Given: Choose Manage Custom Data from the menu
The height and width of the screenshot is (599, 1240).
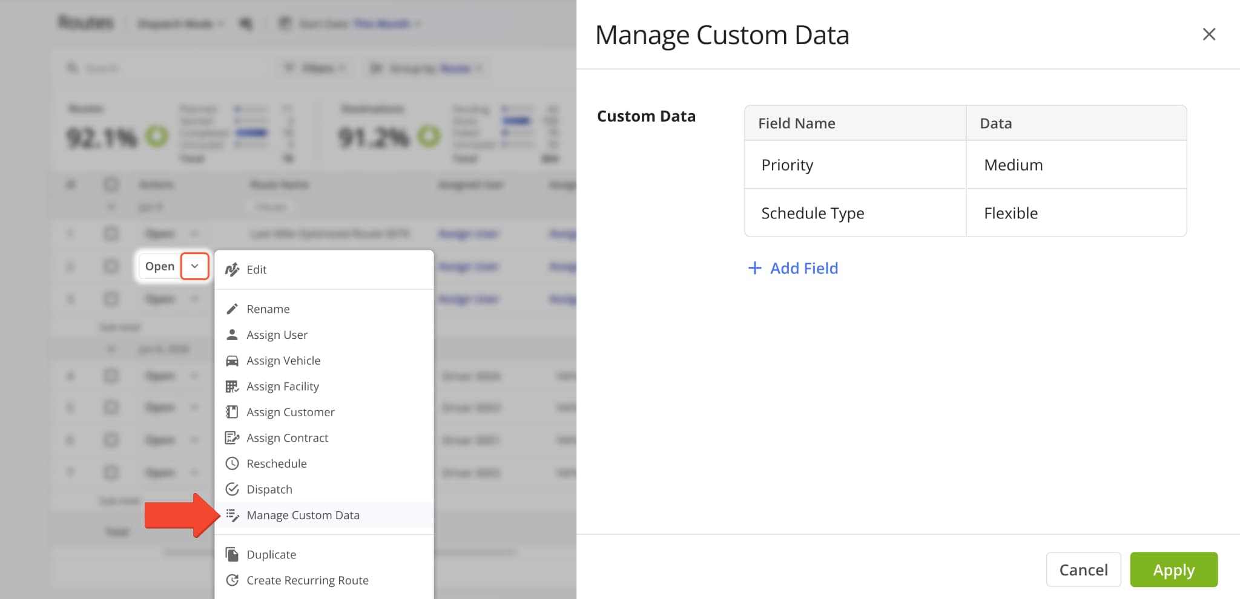Looking at the screenshot, I should (x=303, y=515).
